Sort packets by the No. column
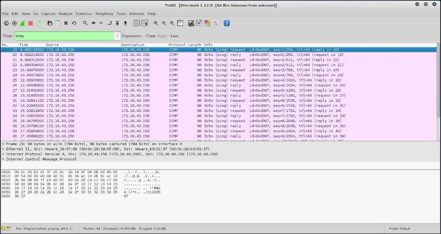The image size is (441, 234). (10, 45)
